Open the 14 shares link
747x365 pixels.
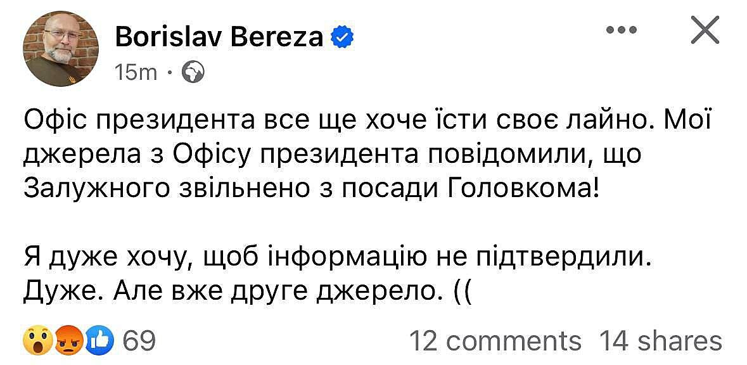coord(660,341)
